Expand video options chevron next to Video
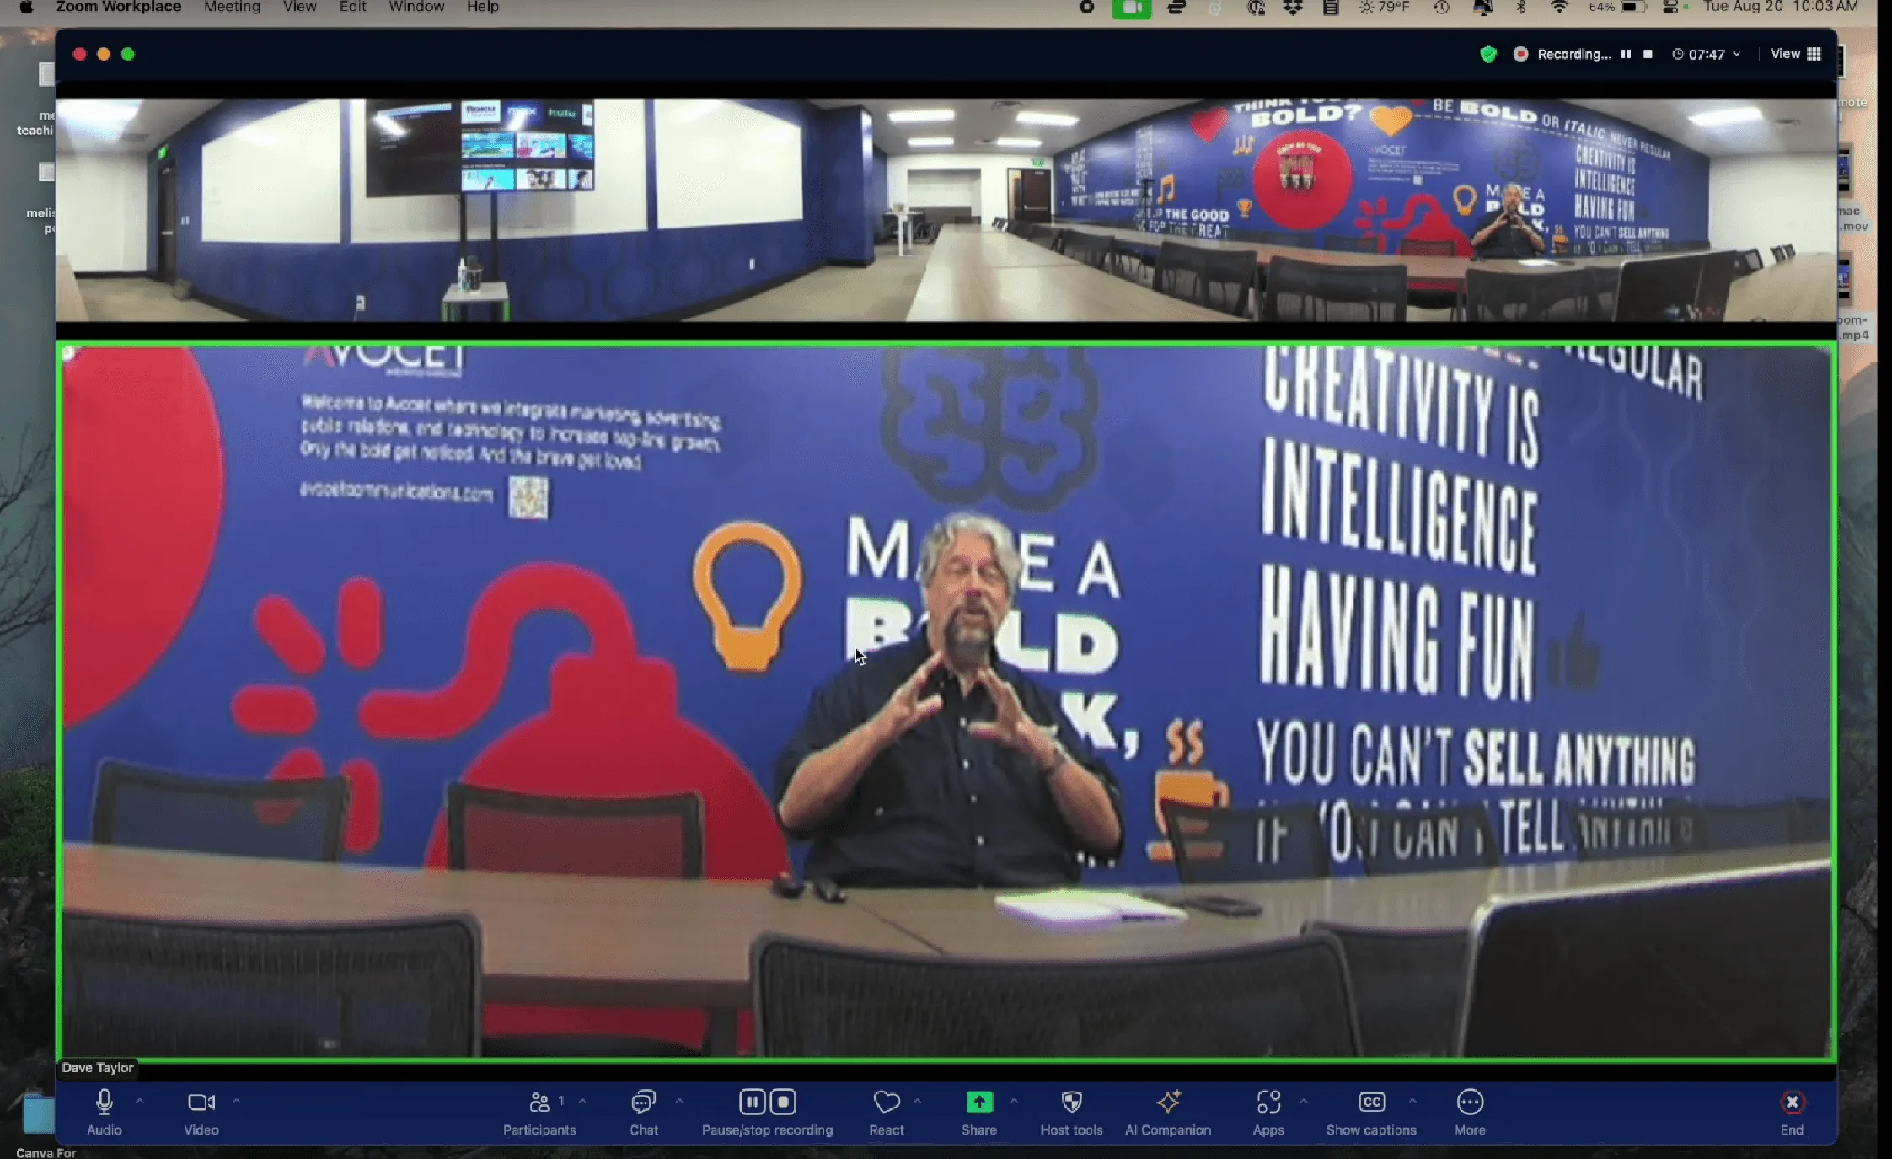Viewport: 1892px width, 1159px height. pos(236,1101)
